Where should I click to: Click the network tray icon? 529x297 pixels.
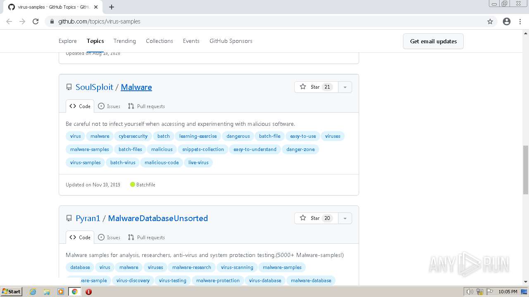click(x=480, y=292)
